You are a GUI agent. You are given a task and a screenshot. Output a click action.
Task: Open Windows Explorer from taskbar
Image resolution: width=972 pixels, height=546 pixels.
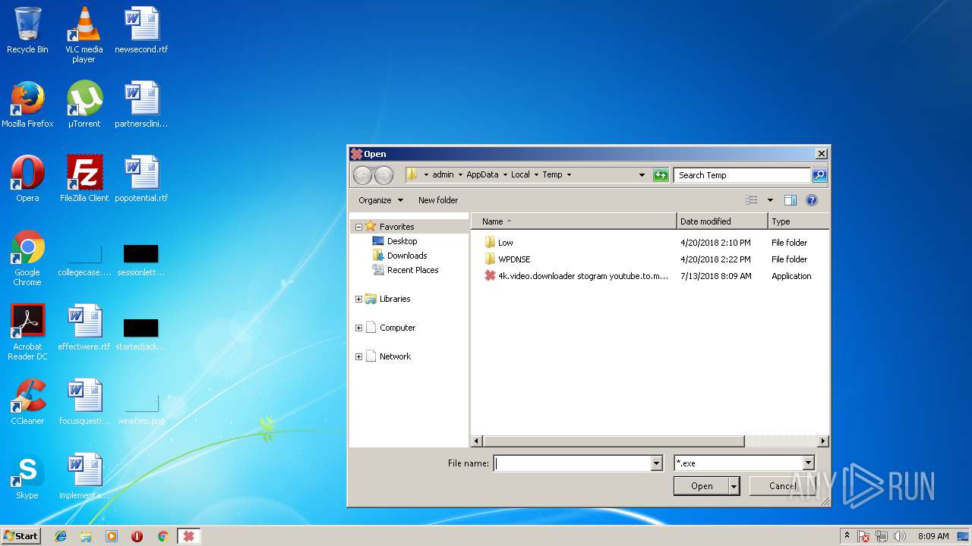[86, 536]
